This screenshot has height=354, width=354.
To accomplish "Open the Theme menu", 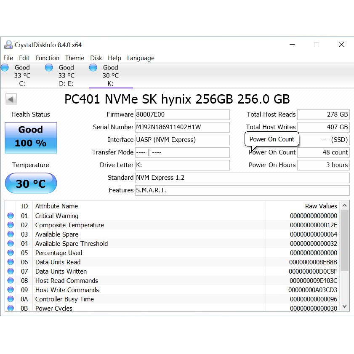I will 75,58.
